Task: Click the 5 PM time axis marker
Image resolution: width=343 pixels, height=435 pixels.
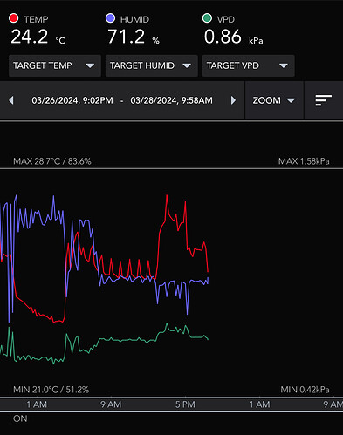Action: point(185,404)
